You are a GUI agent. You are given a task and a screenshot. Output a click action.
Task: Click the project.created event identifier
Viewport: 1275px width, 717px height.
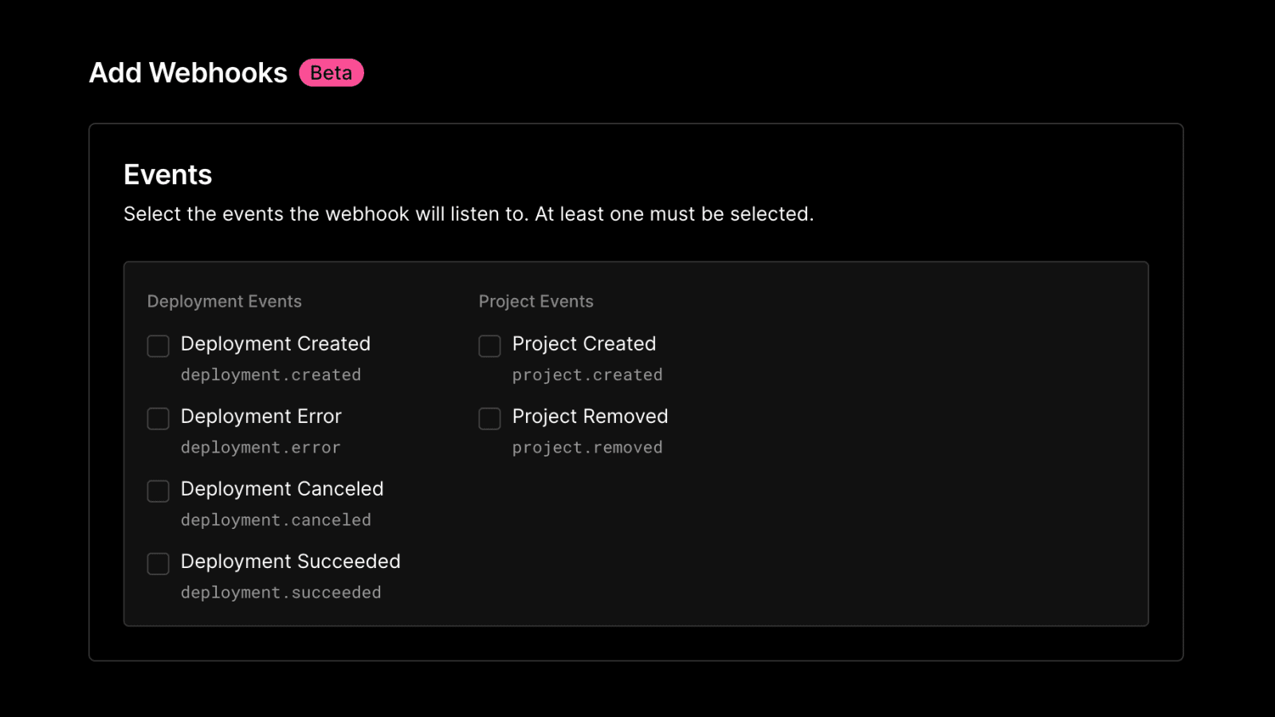[587, 375]
